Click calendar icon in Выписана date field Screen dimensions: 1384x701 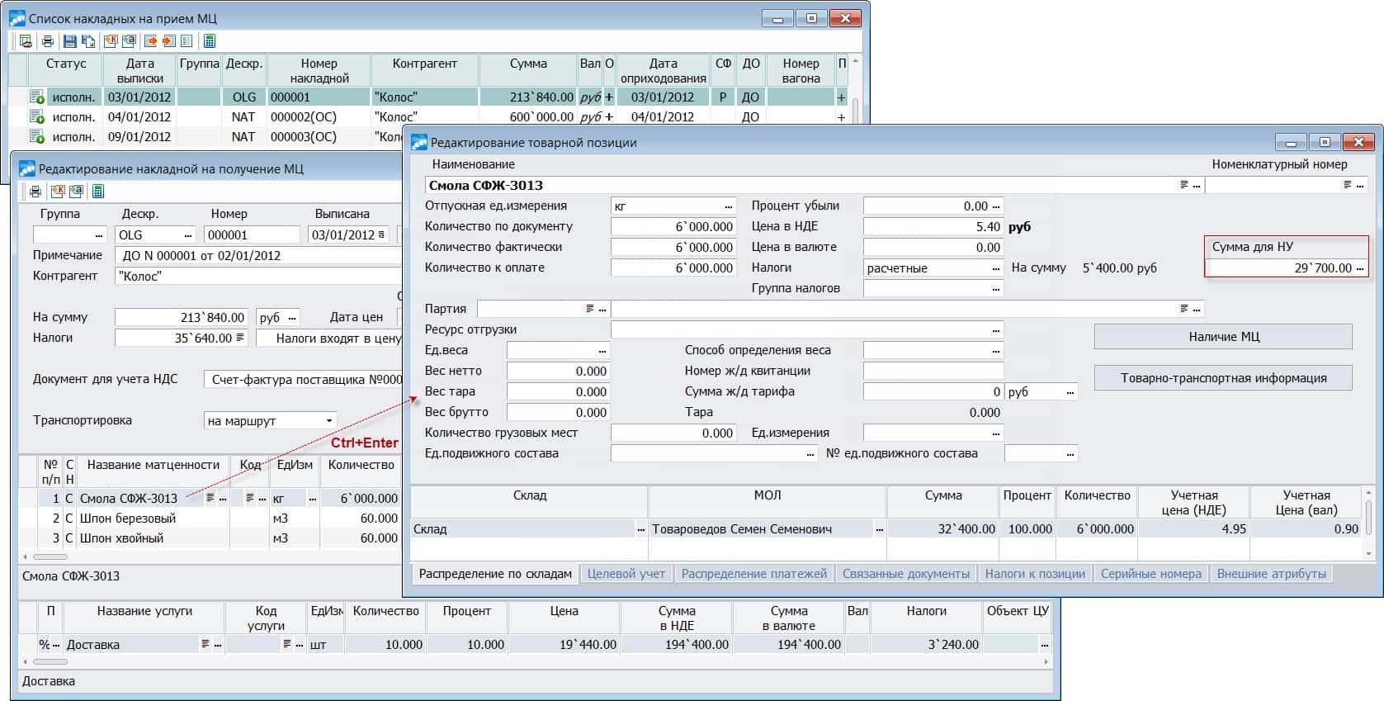point(381,235)
